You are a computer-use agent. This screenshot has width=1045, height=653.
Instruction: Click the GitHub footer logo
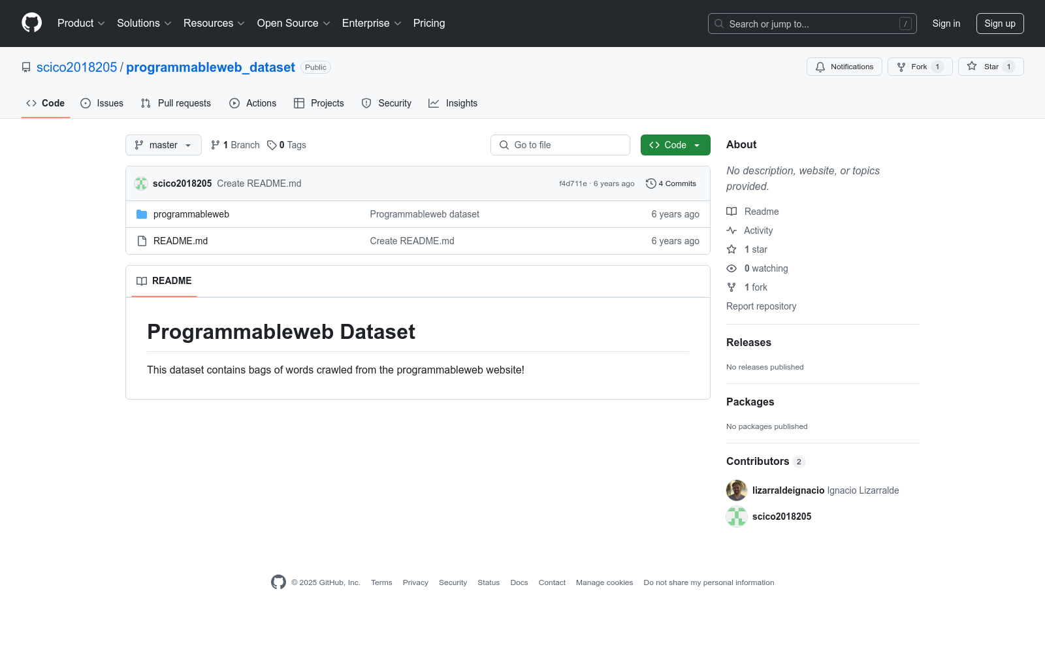pos(278,582)
